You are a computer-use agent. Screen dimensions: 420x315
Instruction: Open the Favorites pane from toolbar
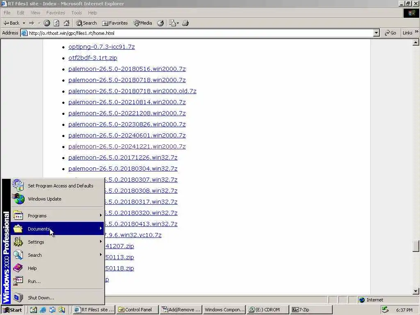115,23
